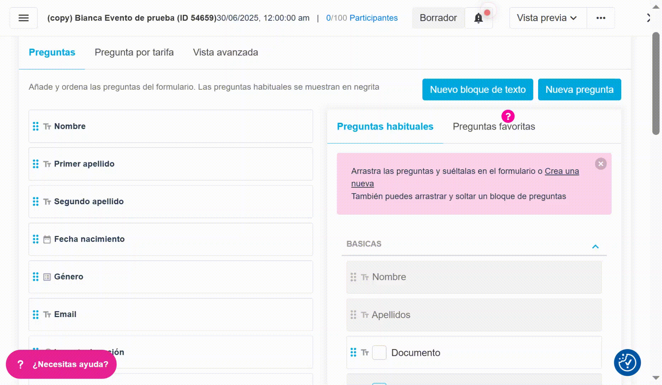Select the Fecha nacimiento question row

pos(171,239)
